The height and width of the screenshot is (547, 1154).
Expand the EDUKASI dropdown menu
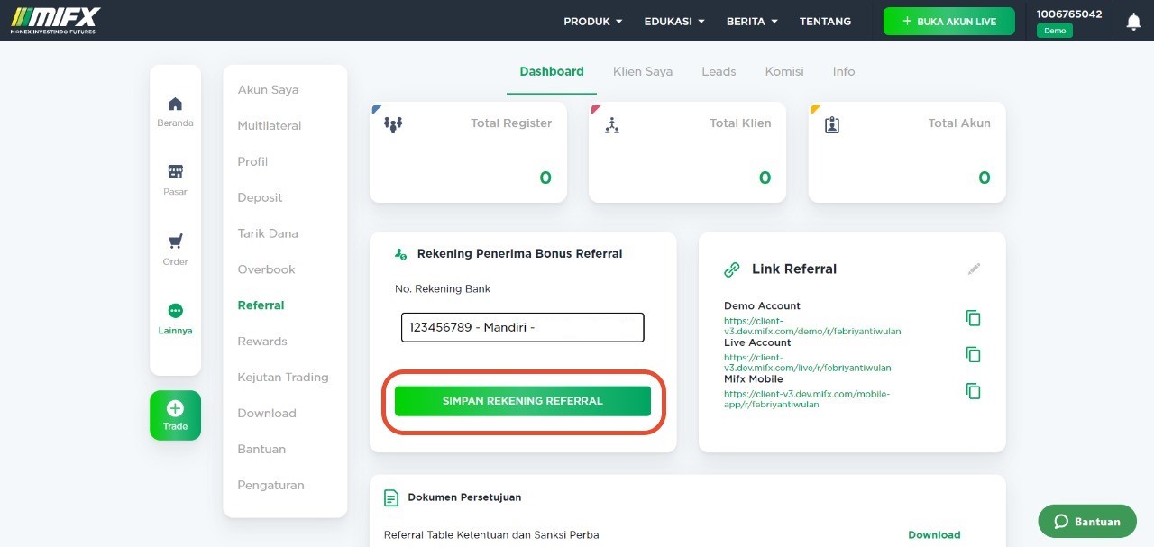pyautogui.click(x=674, y=21)
